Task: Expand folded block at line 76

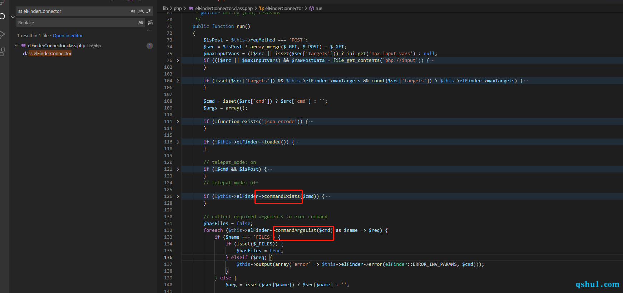Action: pos(178,60)
